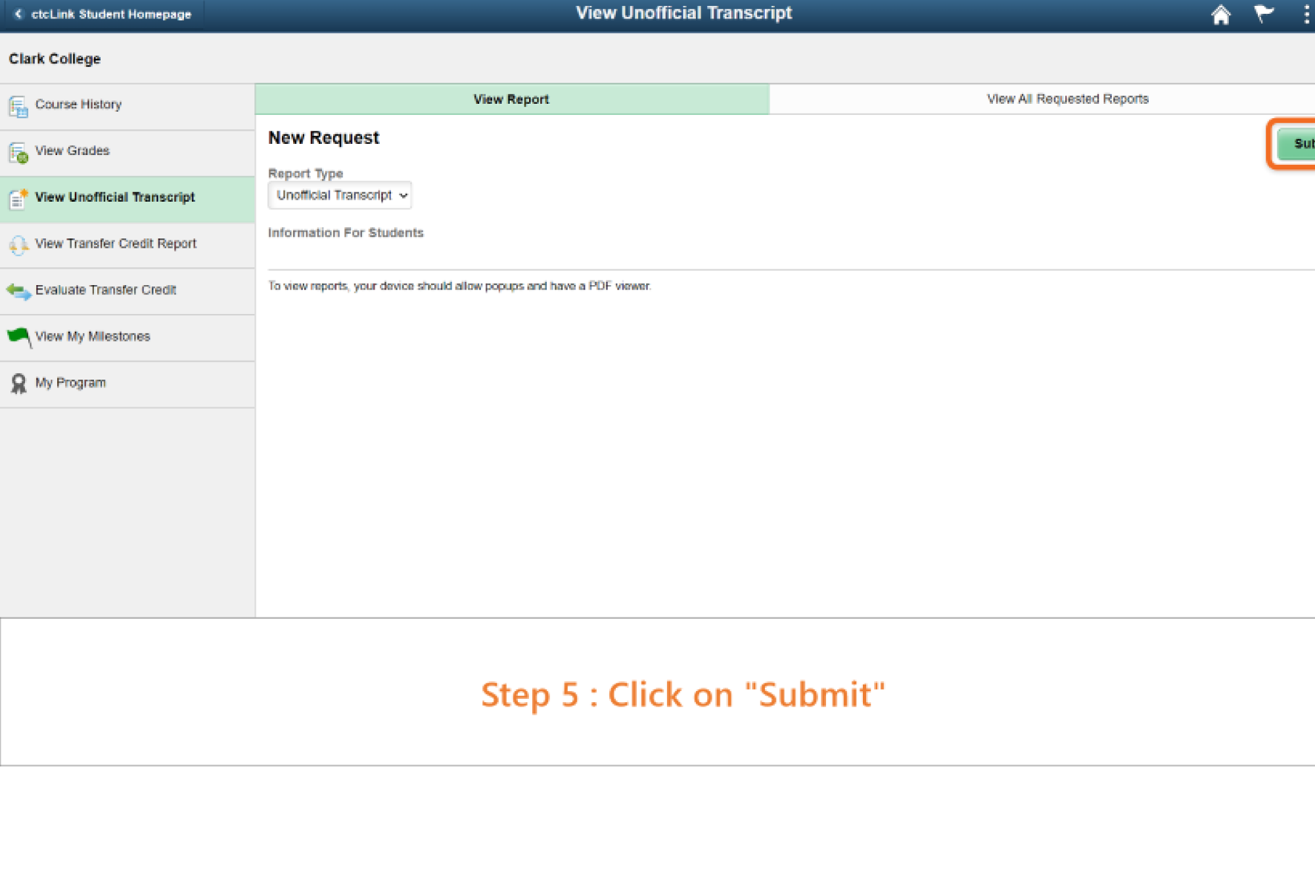This screenshot has height=873, width=1315.
Task: Click the Course History icon
Action: coord(18,106)
